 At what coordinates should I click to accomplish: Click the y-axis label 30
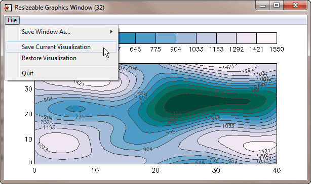(x=28, y=89)
